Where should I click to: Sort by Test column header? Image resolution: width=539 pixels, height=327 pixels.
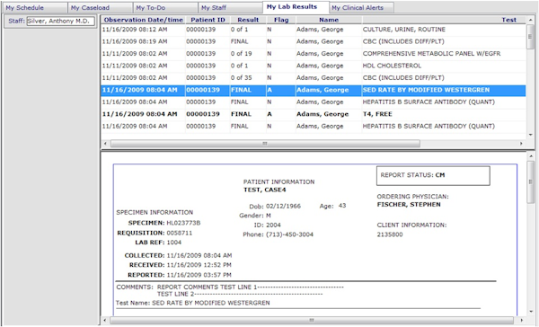444,20
